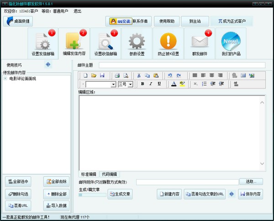
Task: Toggle bold formatting in the editor
Action: click(x=142, y=84)
